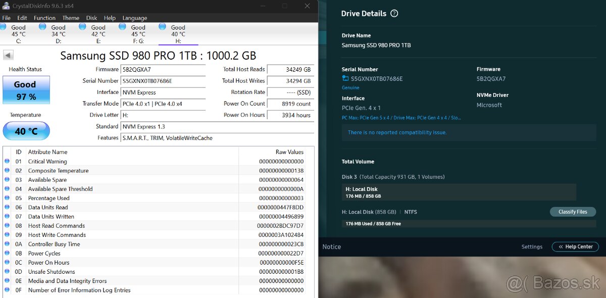
Task: Click the H: drive Good status icon
Action: (x=163, y=27)
